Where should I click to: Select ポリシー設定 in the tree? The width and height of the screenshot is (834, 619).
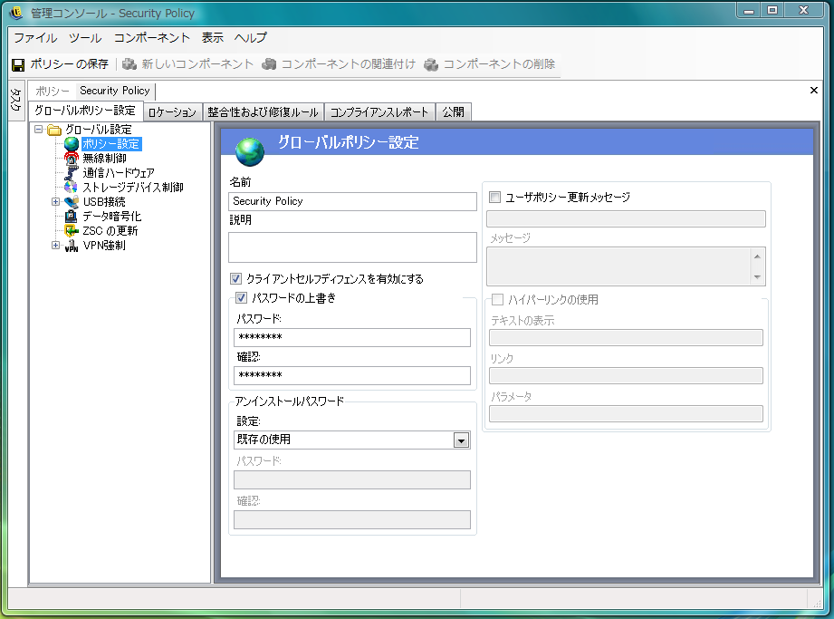(x=111, y=144)
